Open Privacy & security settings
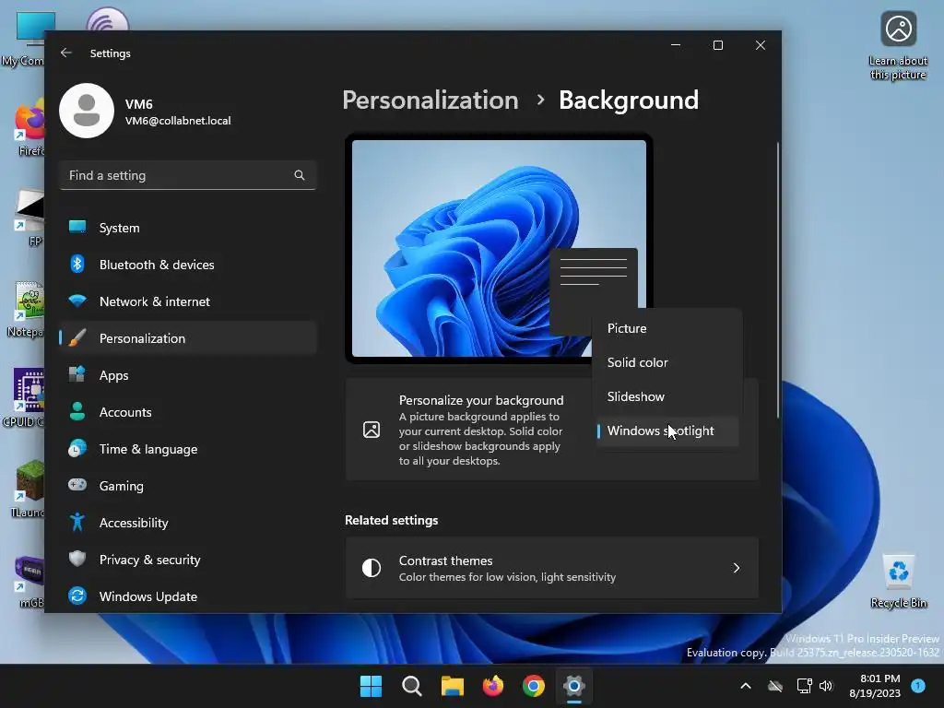The image size is (944, 708). click(x=188, y=560)
